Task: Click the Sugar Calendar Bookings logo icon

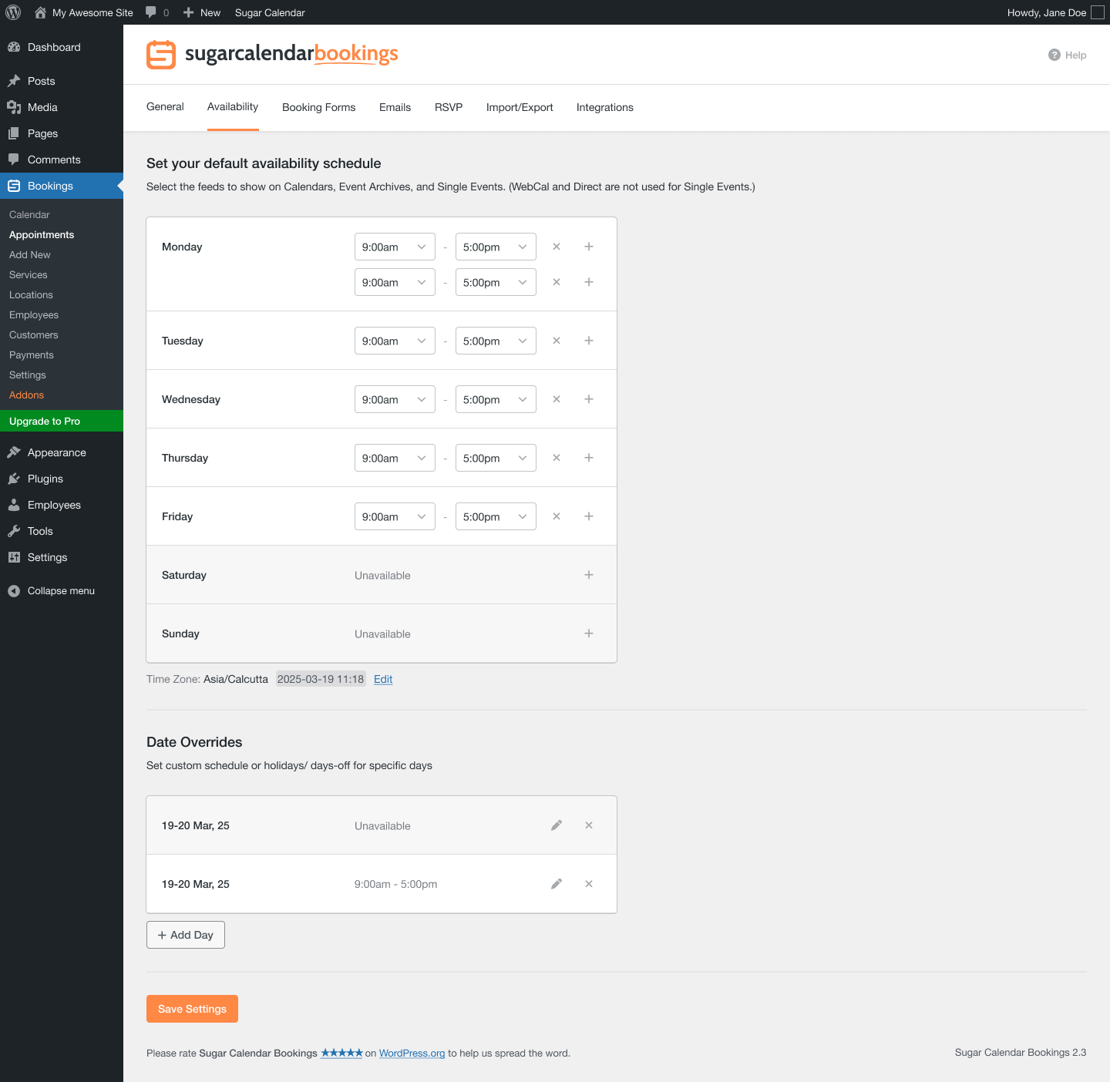Action: pos(161,54)
